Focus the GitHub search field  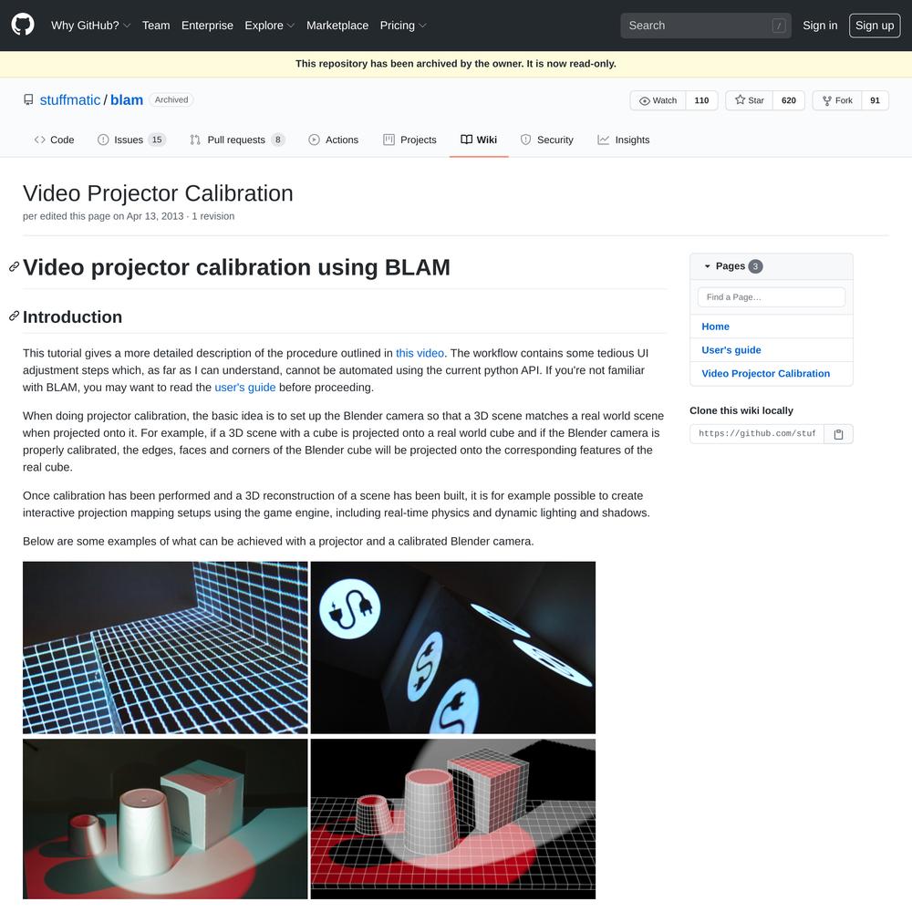coord(706,26)
